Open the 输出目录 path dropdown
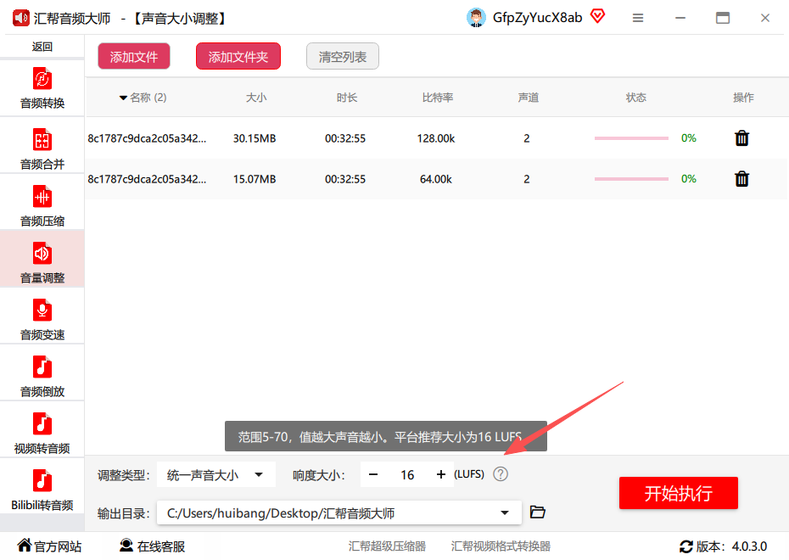This screenshot has width=789, height=560. (505, 512)
